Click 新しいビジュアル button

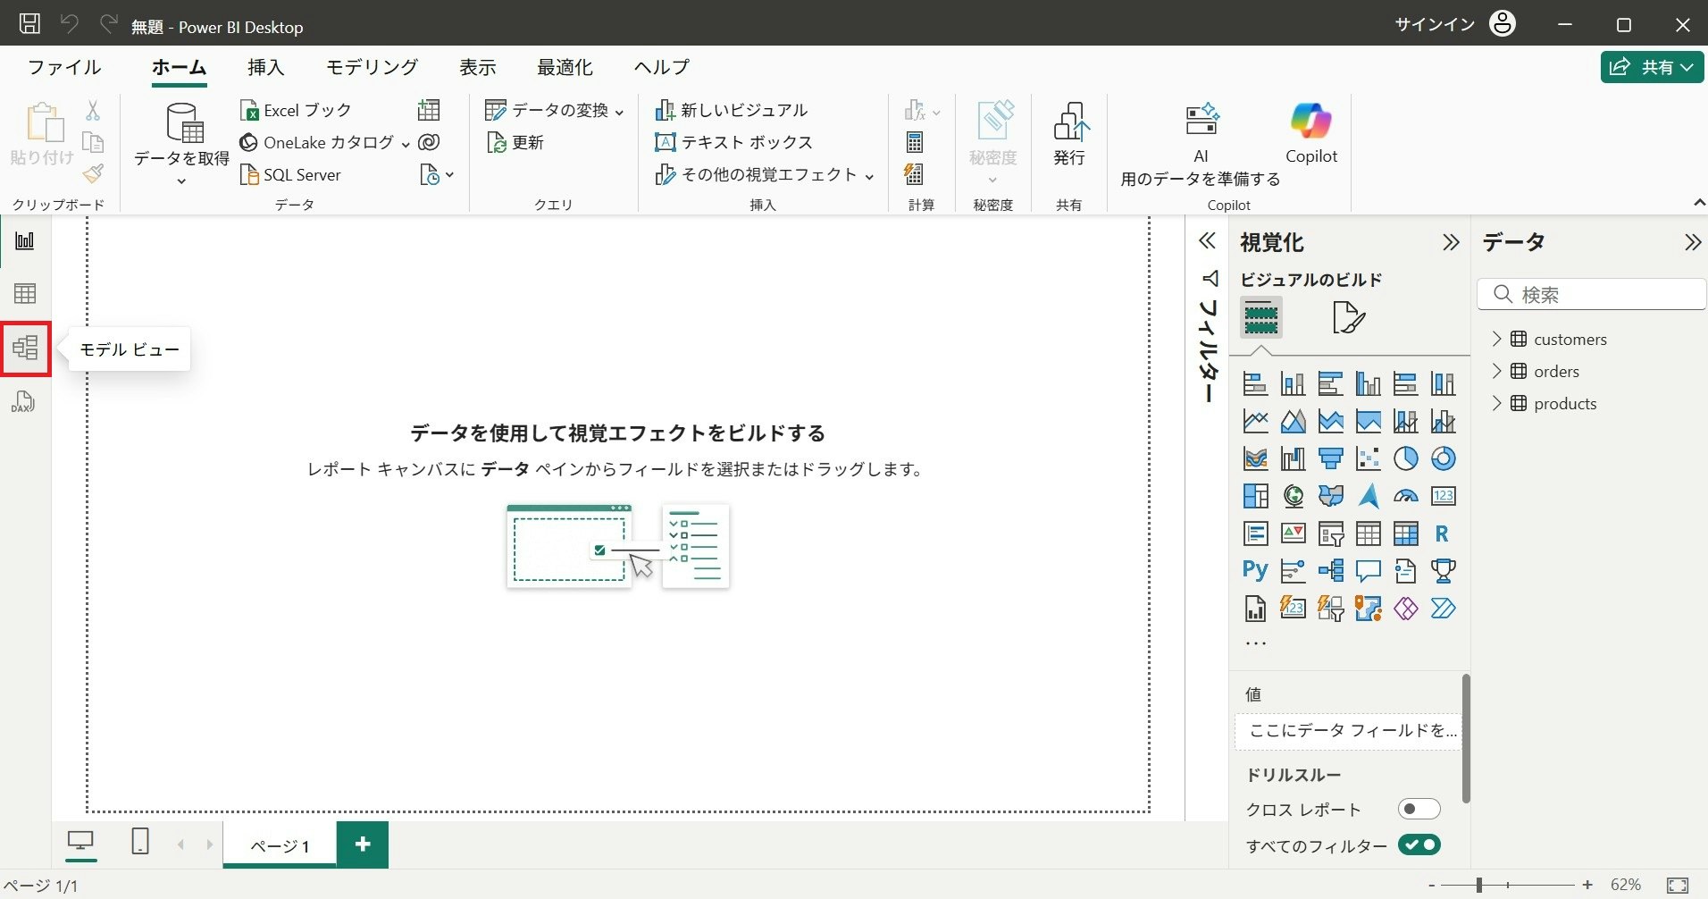(732, 110)
